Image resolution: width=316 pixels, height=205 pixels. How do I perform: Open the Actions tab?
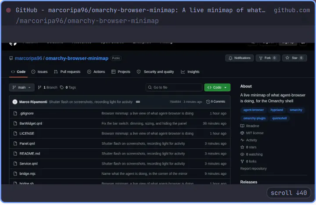[x=96, y=72]
